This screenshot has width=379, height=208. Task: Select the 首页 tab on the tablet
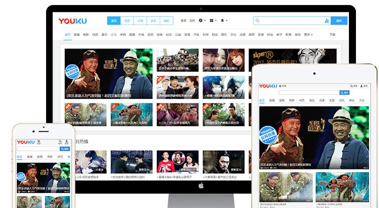click(x=262, y=100)
